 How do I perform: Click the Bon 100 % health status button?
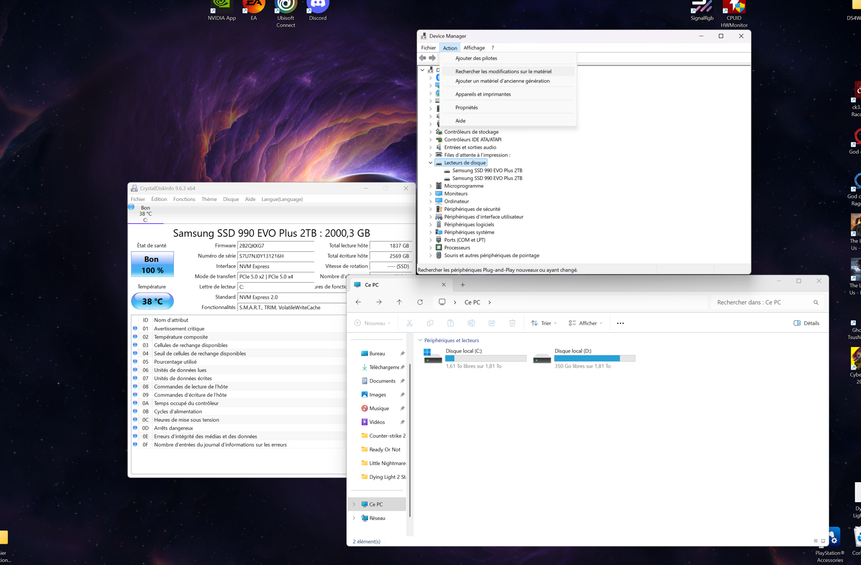[x=152, y=264]
